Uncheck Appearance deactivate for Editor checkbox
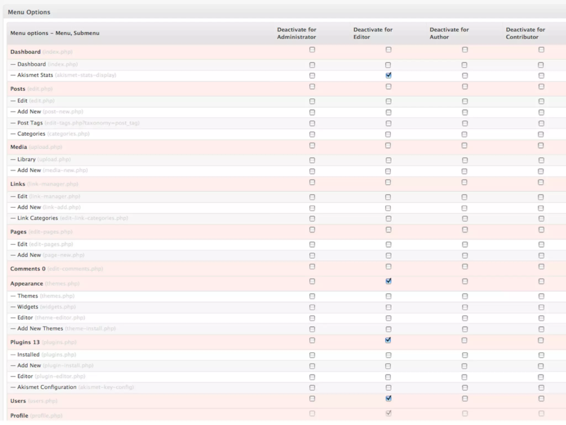The width and height of the screenshot is (566, 425). (388, 281)
